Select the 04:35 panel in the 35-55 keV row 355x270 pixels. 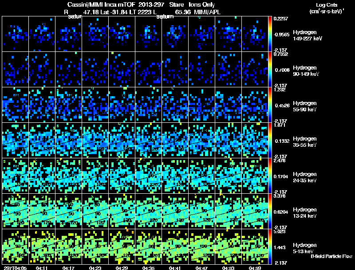pyautogui.click(x=149, y=140)
